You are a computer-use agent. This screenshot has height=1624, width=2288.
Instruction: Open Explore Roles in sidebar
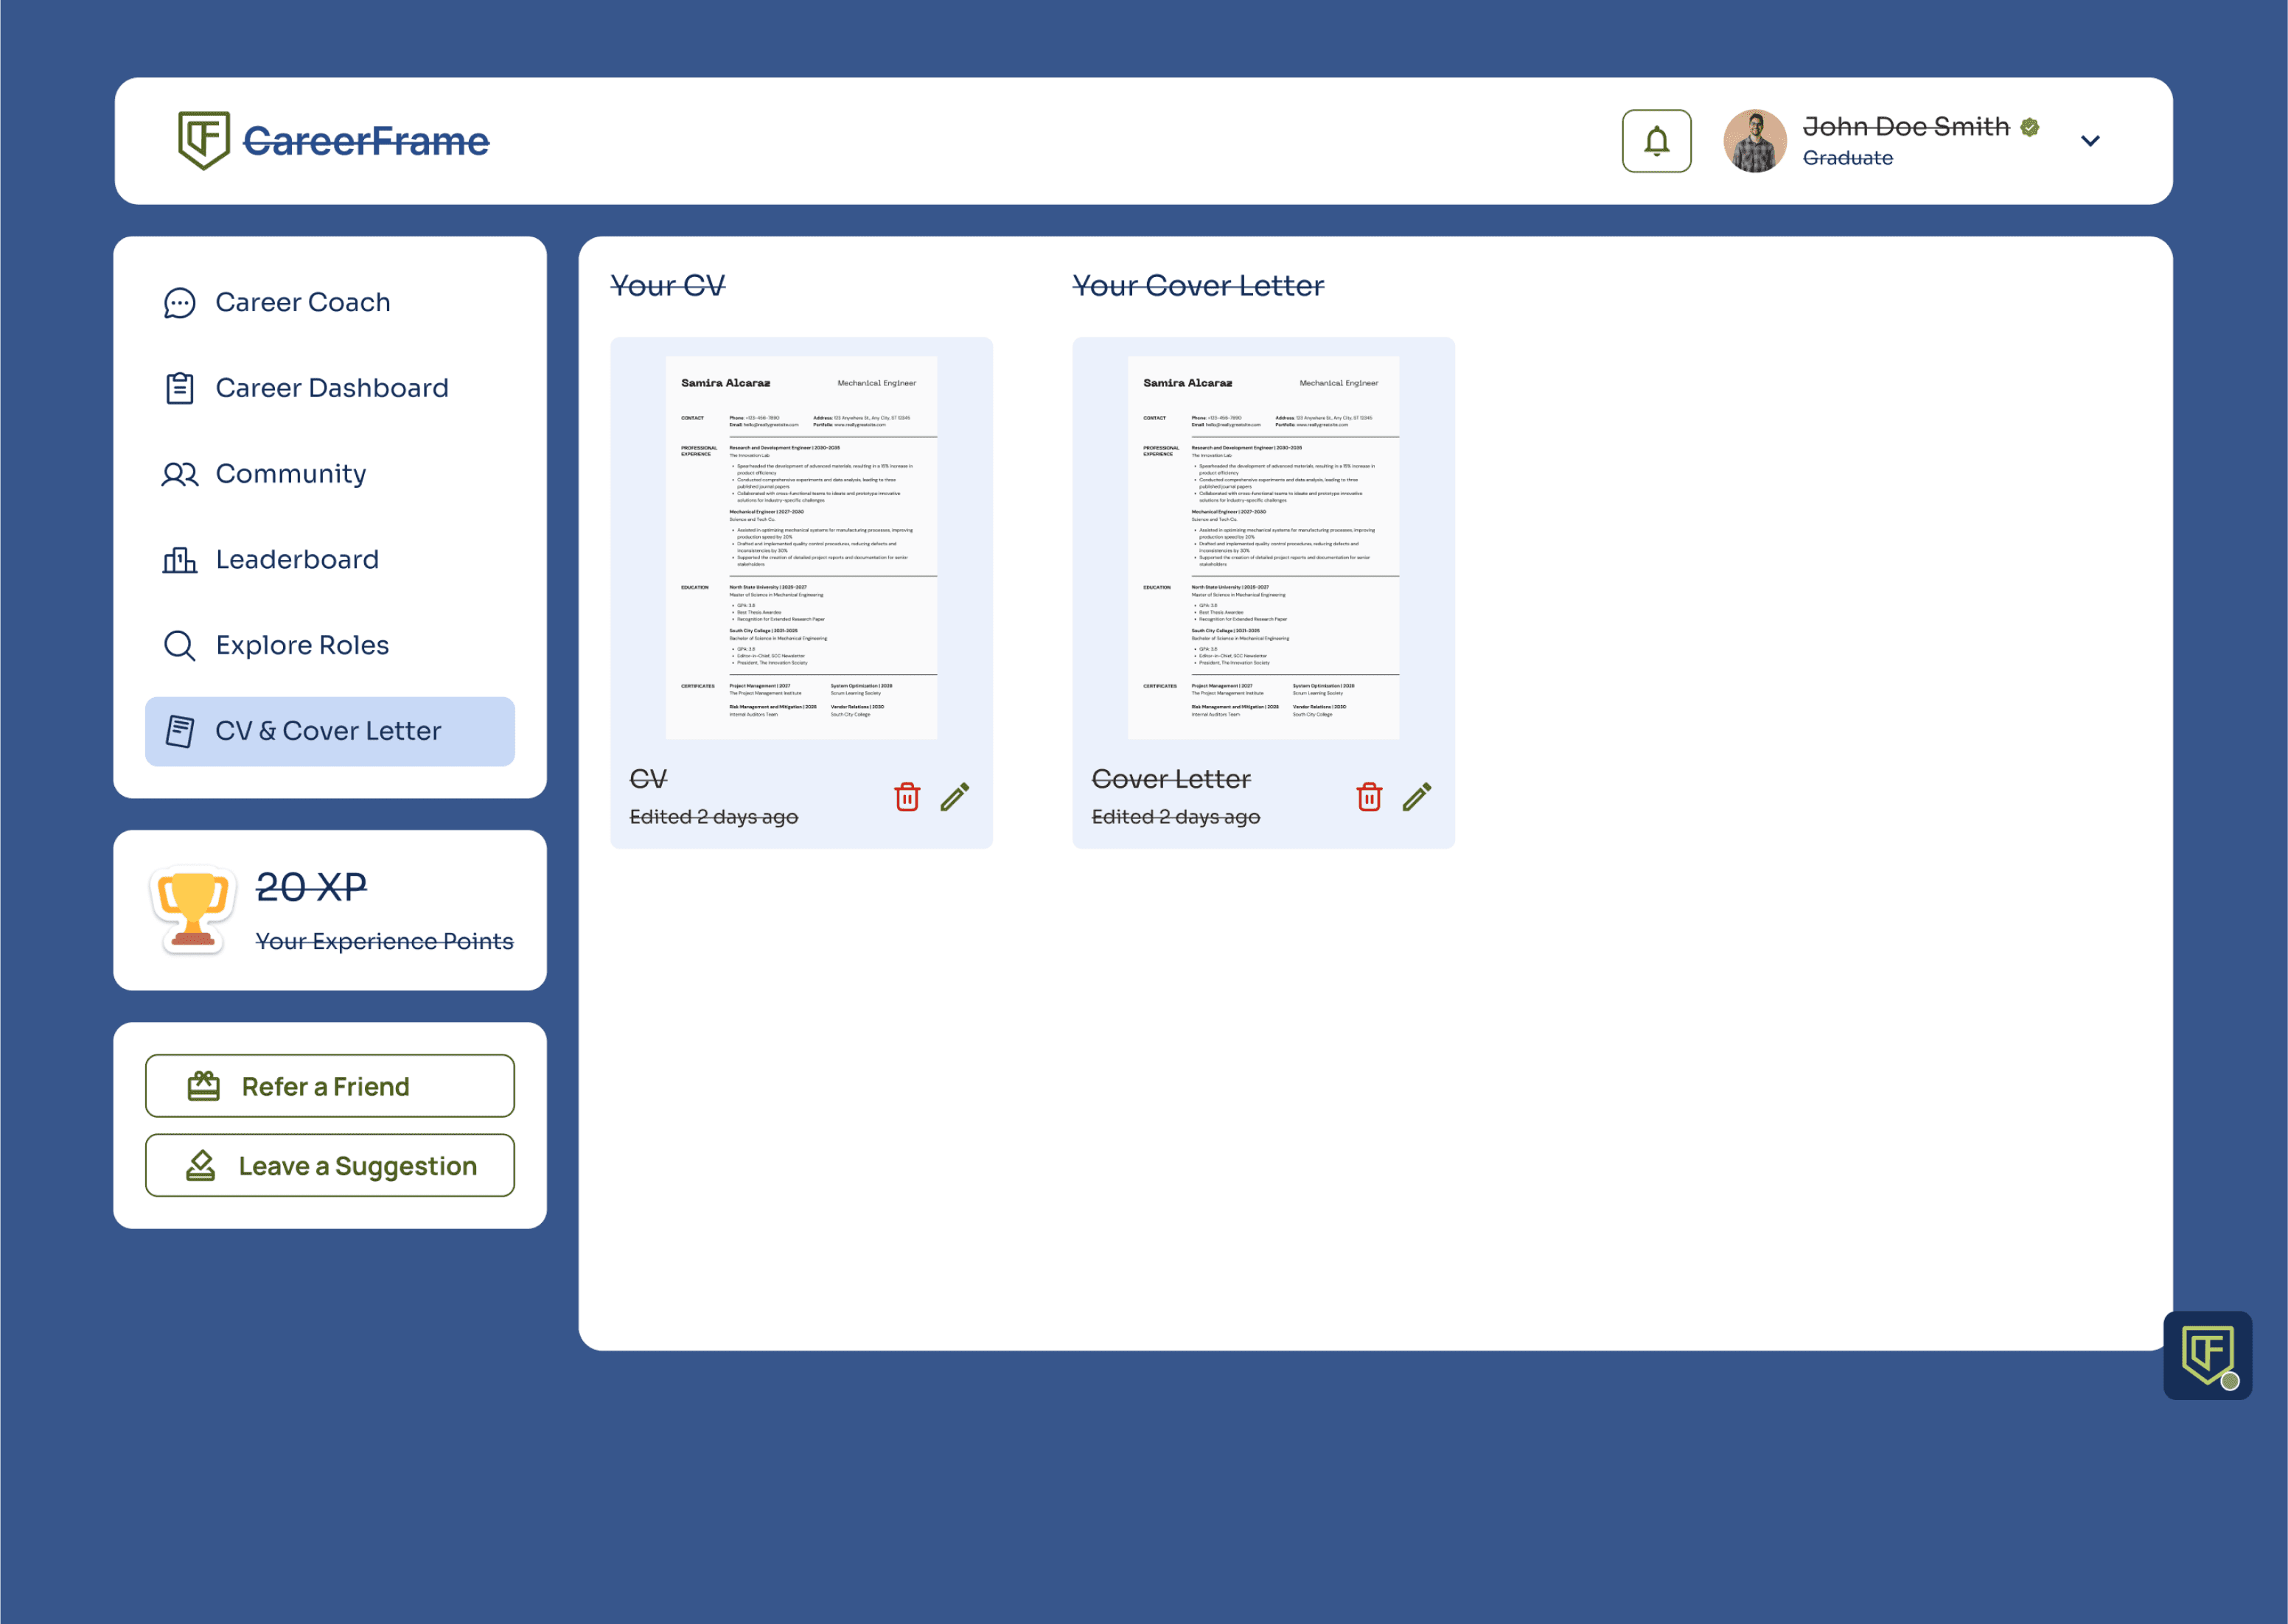[x=301, y=645]
